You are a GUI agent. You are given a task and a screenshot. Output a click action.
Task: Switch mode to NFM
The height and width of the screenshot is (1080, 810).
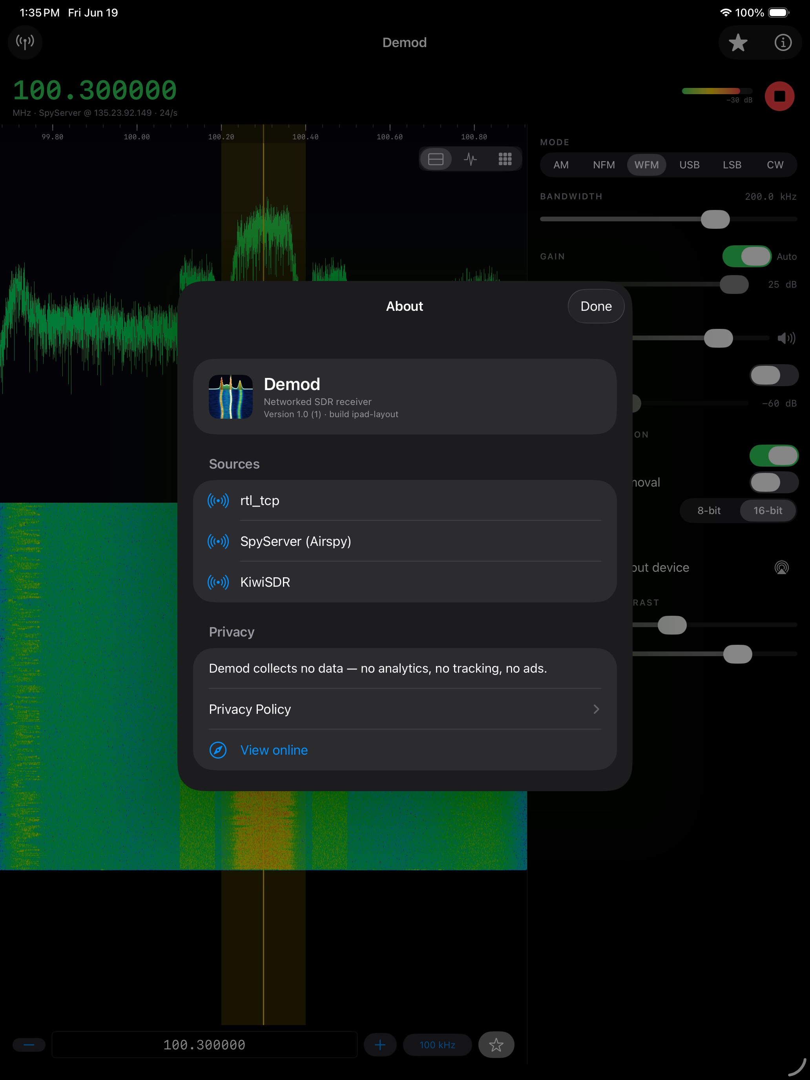(x=604, y=164)
